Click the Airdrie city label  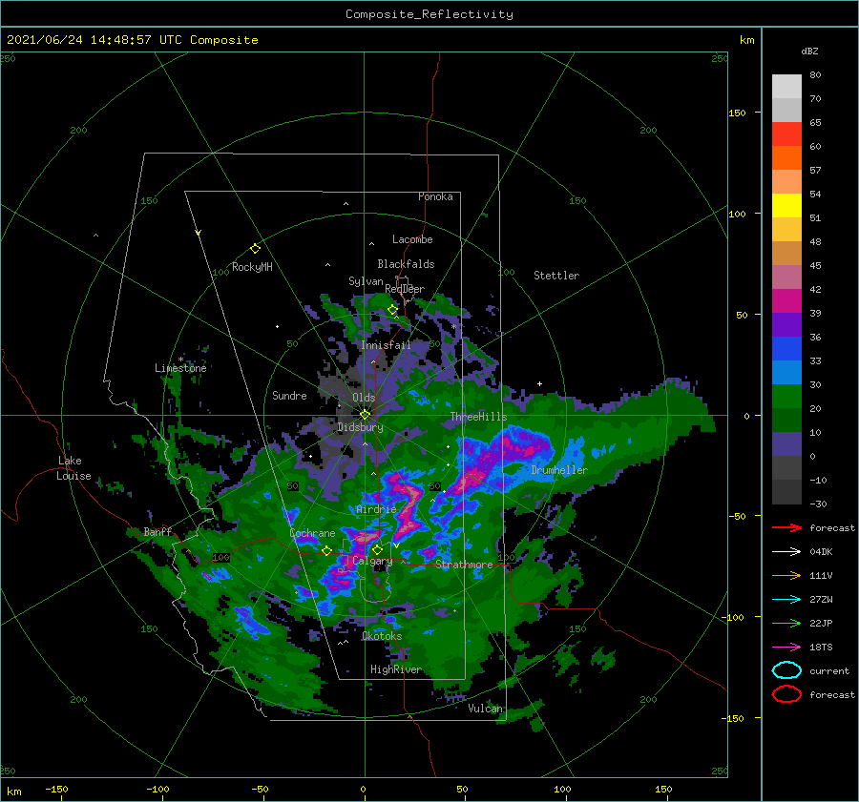tap(376, 509)
